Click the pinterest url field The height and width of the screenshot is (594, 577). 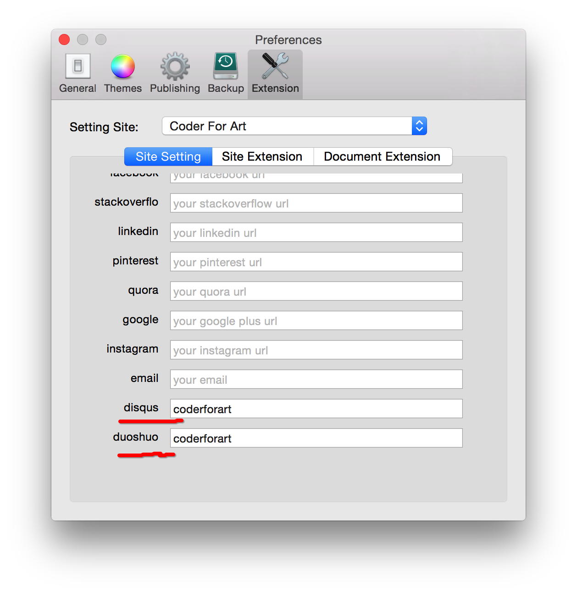(316, 262)
